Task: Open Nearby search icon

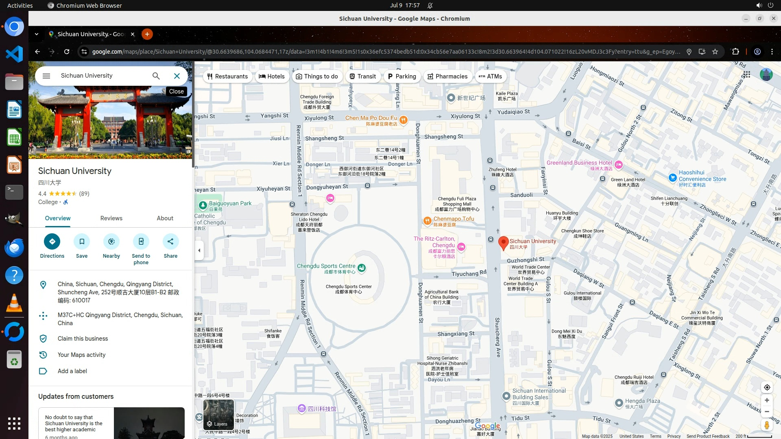Action: [111, 241]
